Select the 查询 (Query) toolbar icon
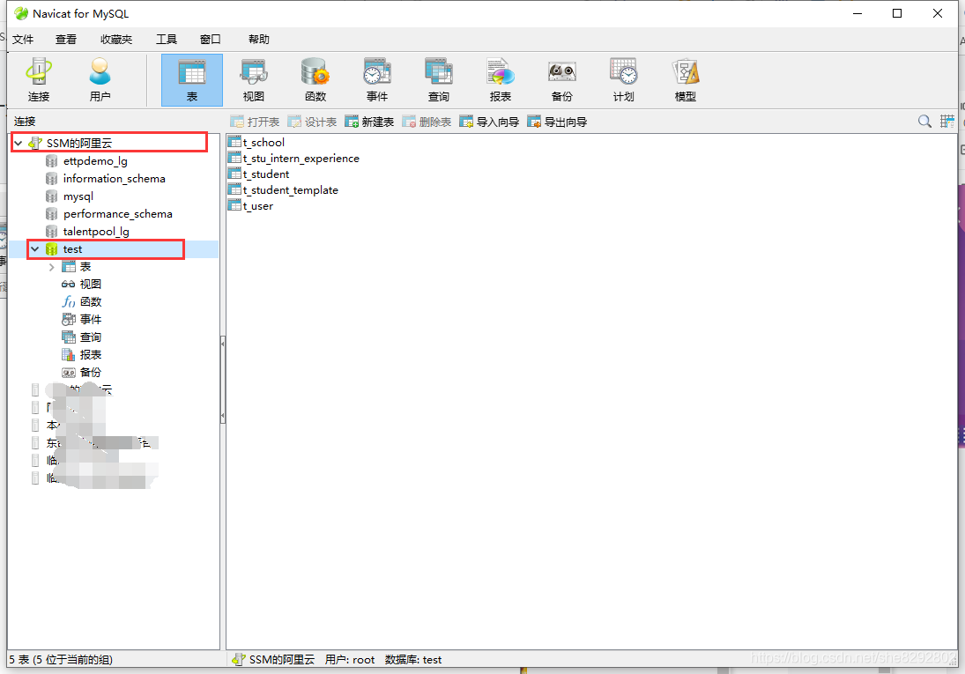The height and width of the screenshot is (674, 965). coord(438,80)
